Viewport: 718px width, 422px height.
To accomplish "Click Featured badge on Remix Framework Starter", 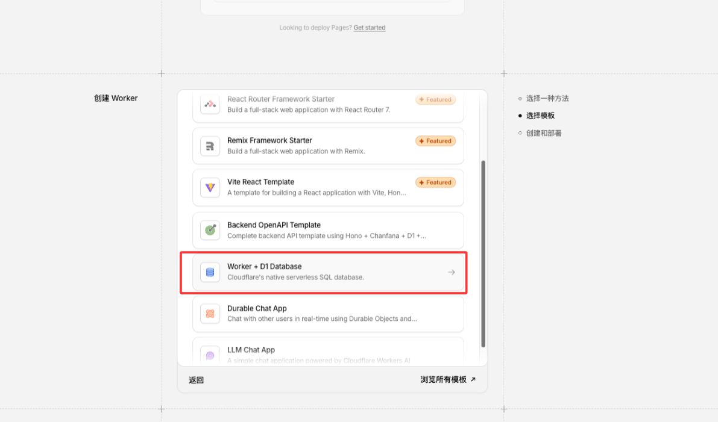I will point(435,141).
